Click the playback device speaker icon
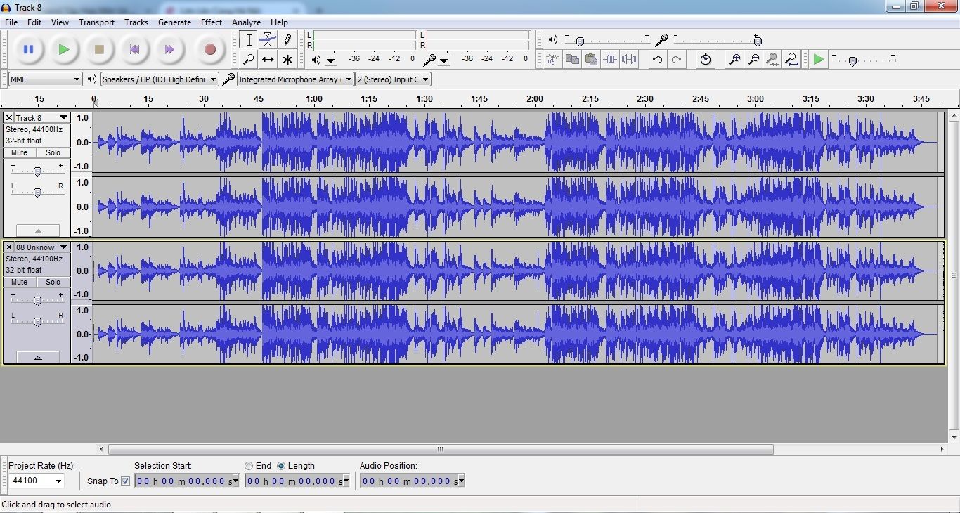Image resolution: width=960 pixels, height=513 pixels. (x=92, y=79)
